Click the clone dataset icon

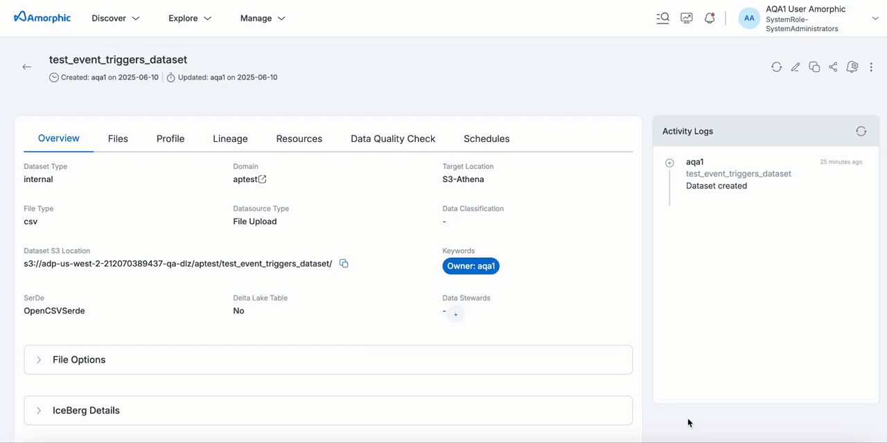tap(814, 67)
